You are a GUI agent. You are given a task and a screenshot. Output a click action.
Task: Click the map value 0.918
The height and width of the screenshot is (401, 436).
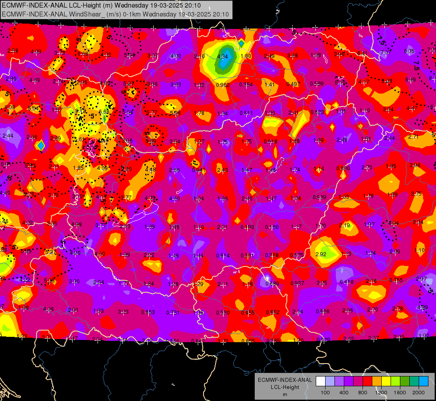point(270,141)
